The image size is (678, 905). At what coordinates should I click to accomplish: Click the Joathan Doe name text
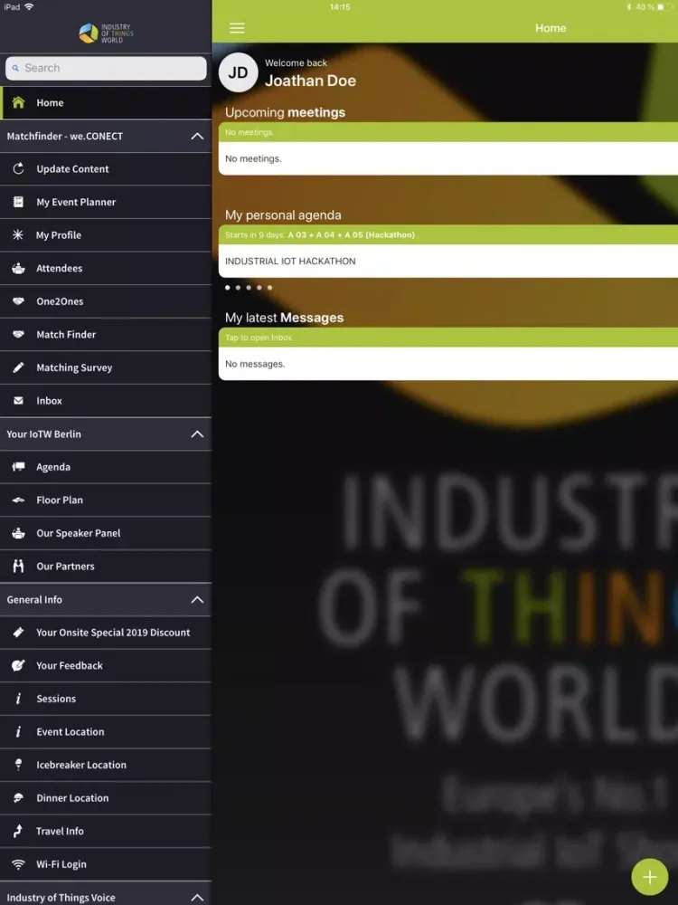(310, 81)
